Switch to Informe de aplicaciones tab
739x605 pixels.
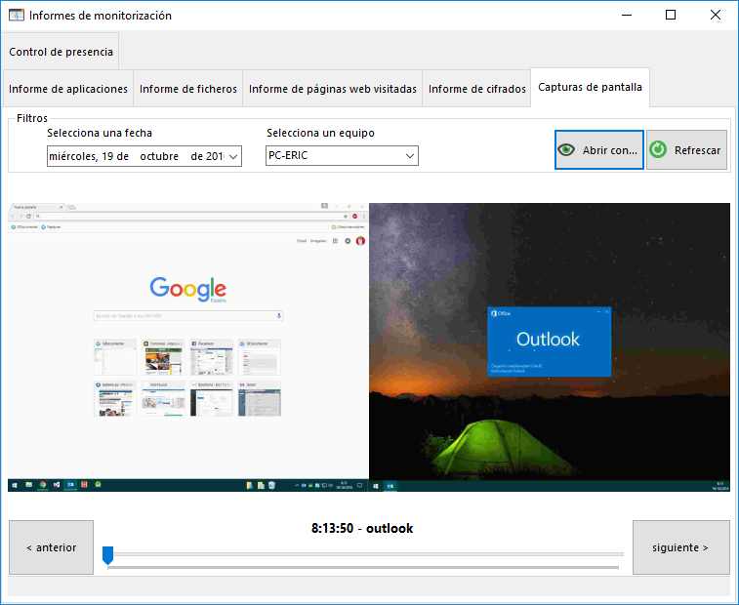click(68, 89)
